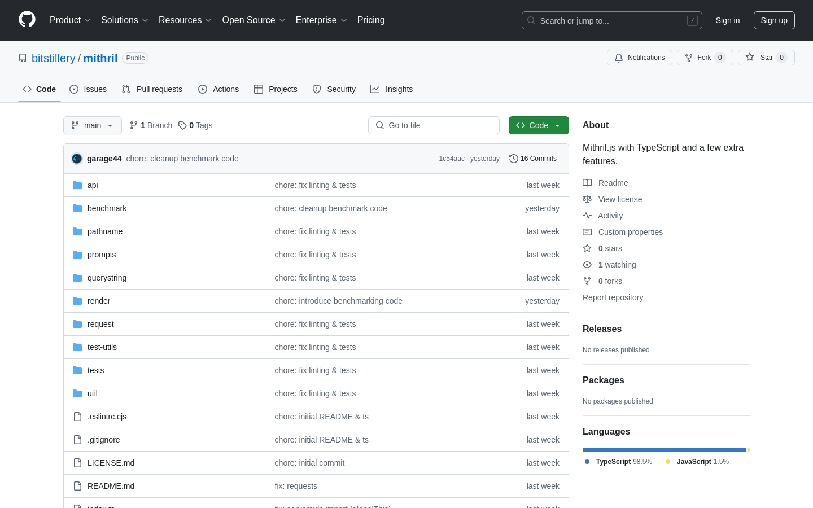Open the bitstillery owner link

pyautogui.click(x=54, y=58)
